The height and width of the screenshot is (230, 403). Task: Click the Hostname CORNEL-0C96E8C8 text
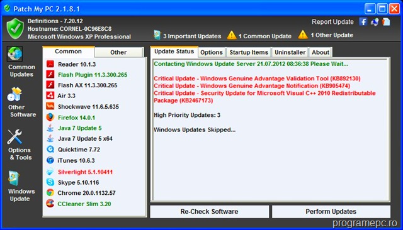click(x=70, y=29)
